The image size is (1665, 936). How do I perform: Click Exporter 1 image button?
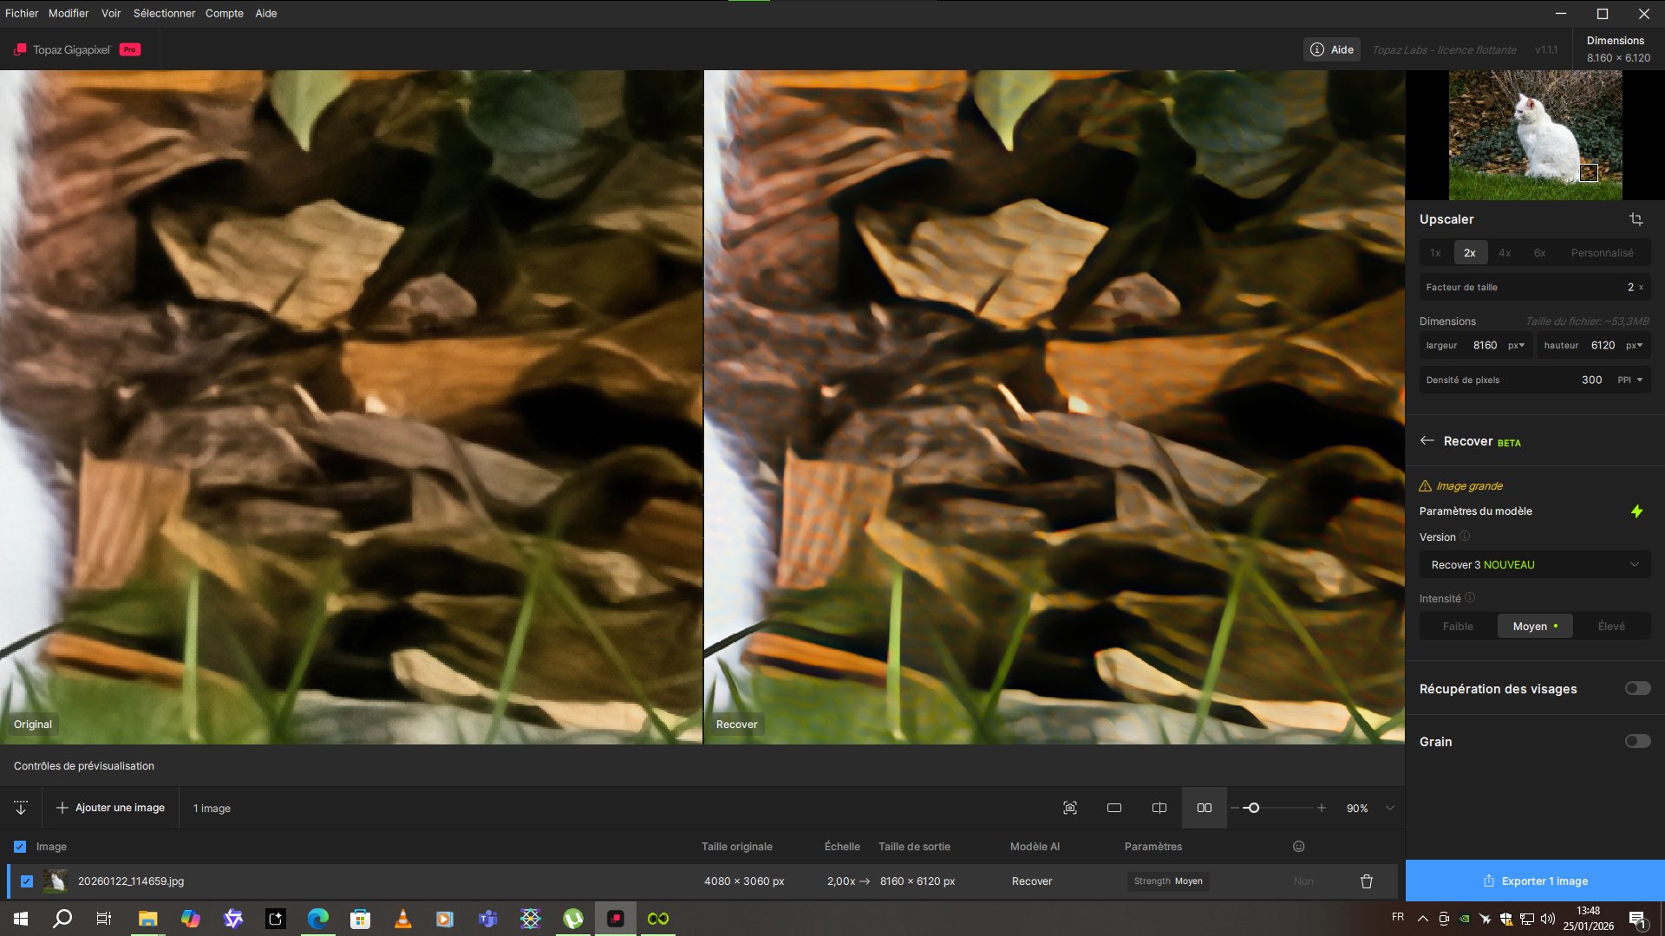(1535, 881)
